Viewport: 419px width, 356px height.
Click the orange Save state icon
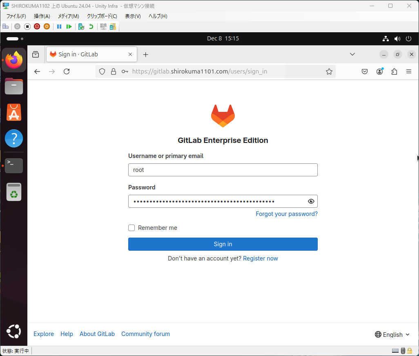coord(47,27)
